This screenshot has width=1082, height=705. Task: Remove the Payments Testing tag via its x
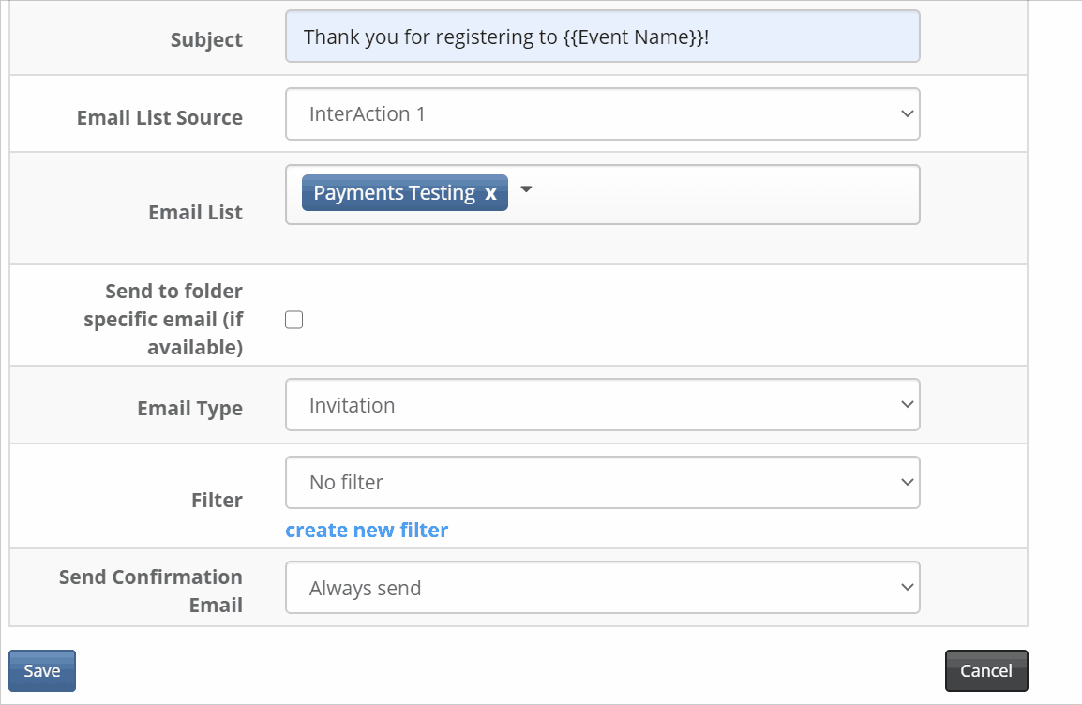(490, 194)
